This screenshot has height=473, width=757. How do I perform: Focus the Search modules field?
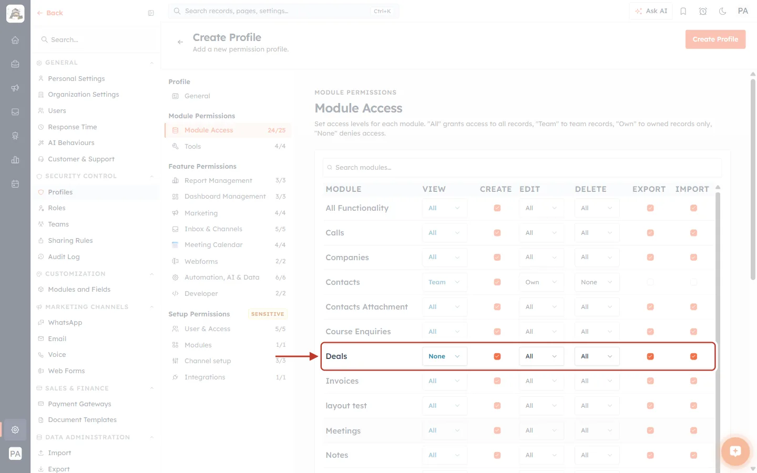point(522,168)
